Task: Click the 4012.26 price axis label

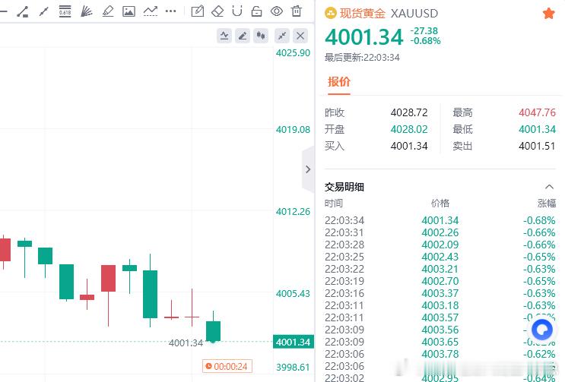Action: tap(293, 211)
